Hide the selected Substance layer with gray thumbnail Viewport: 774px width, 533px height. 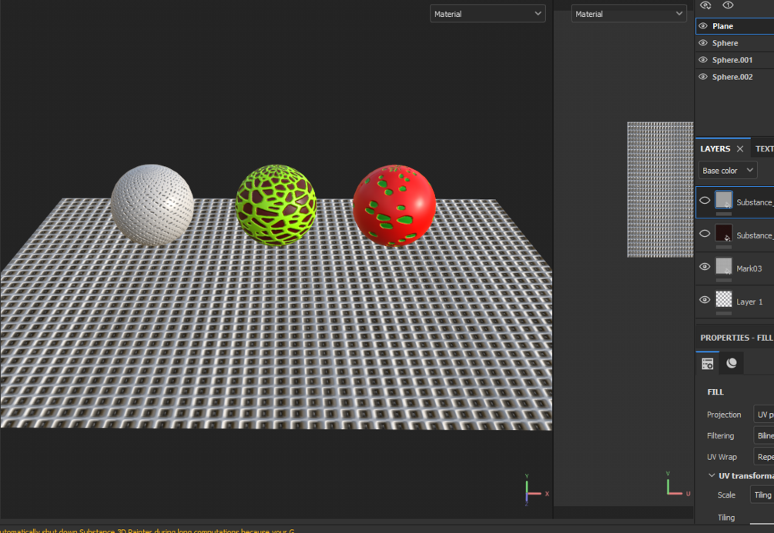(x=705, y=201)
